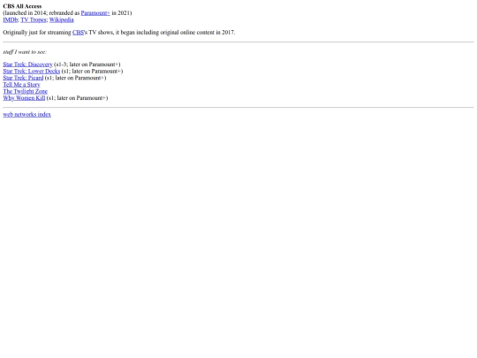Open Why Women Kill link
477x358 pixels.
[x=24, y=98]
